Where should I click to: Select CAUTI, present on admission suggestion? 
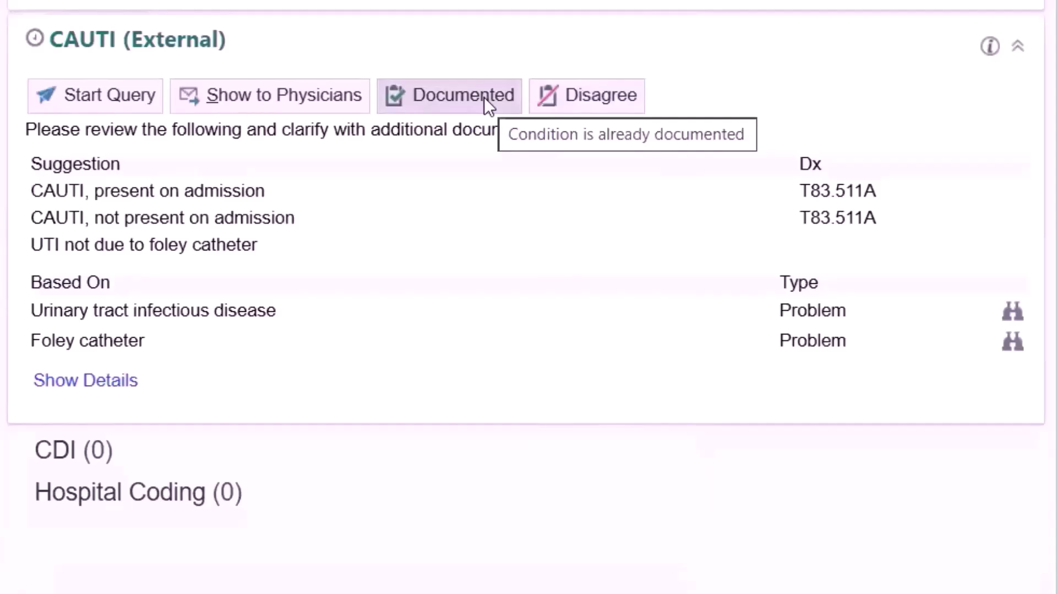click(x=148, y=191)
